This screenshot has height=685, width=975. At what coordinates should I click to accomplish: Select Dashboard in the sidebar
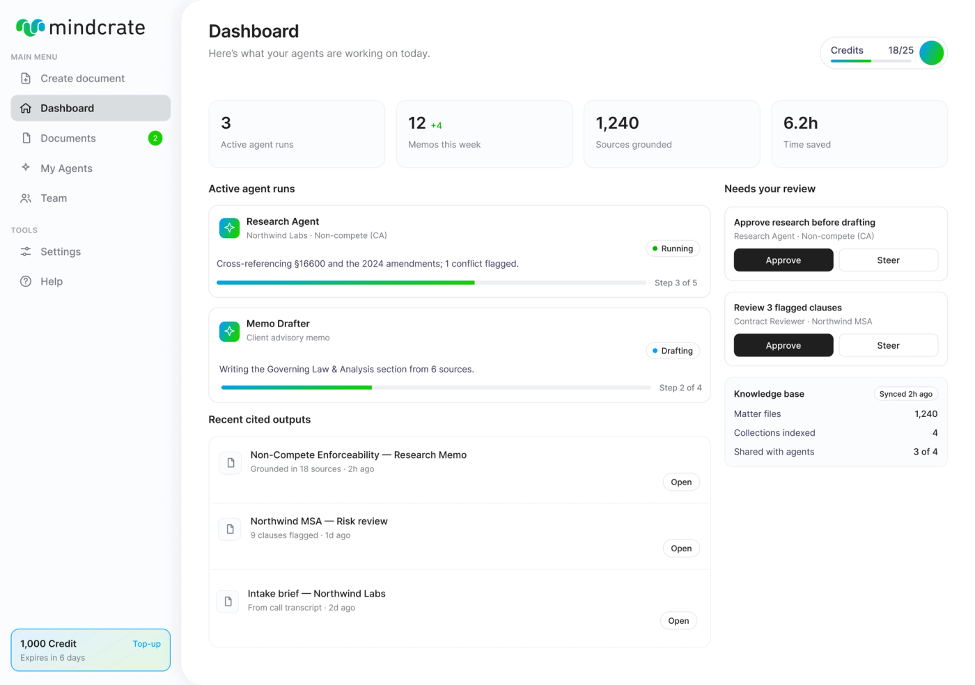click(x=91, y=108)
